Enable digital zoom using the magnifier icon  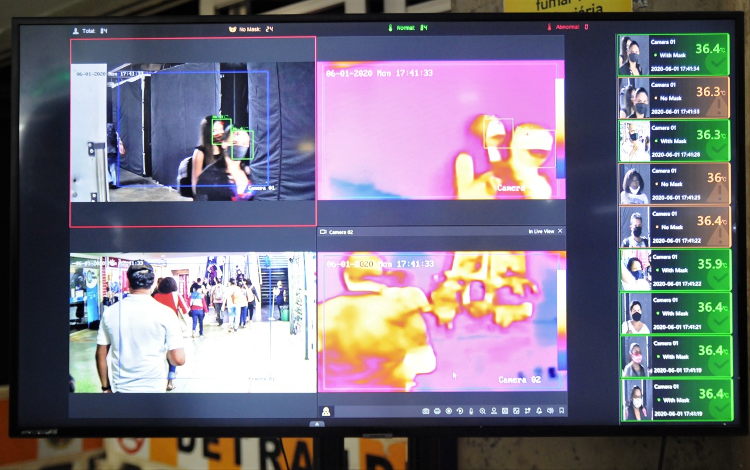482,411
